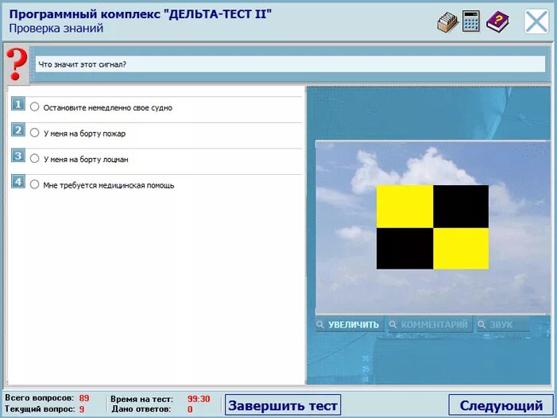The image size is (557, 418).
Task: Click the 'Проверка знаний' subtitle
Action: [56, 28]
